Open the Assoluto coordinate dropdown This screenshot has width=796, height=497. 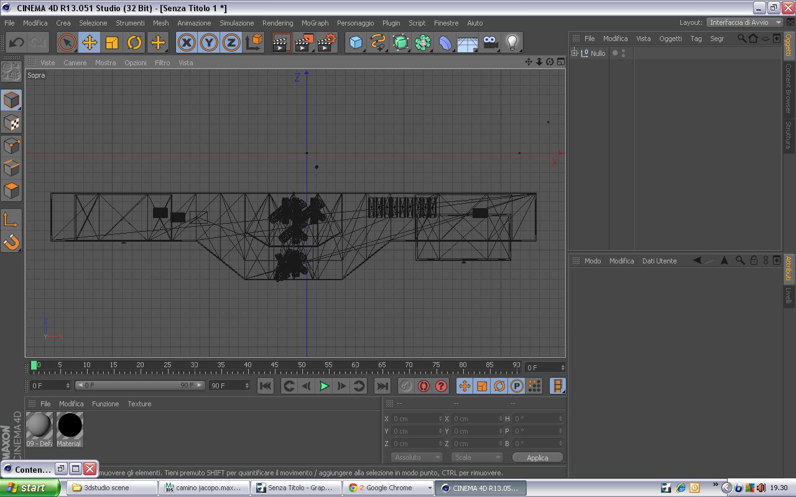pyautogui.click(x=416, y=457)
